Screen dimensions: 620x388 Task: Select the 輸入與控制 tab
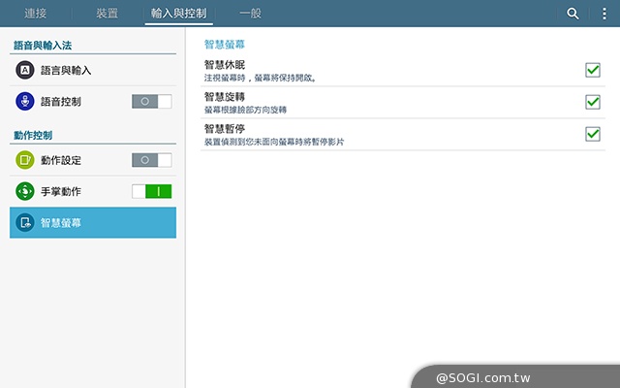tap(178, 14)
